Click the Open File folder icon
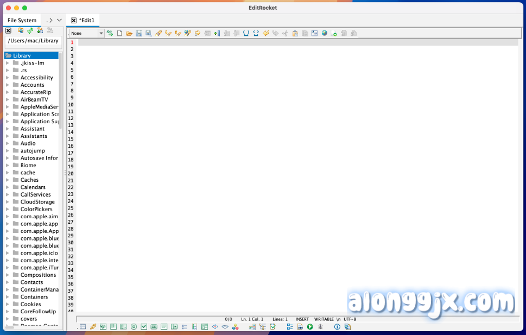Image resolution: width=526 pixels, height=335 pixels. pos(129,33)
